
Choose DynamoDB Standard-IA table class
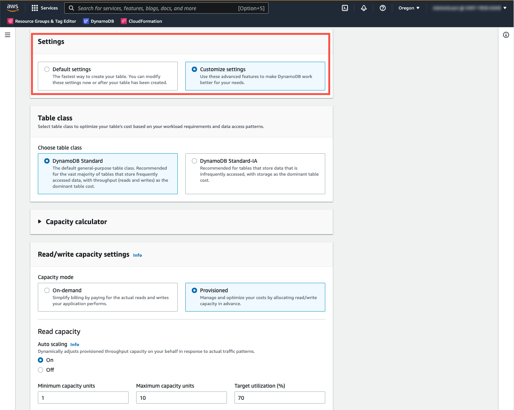pyautogui.click(x=194, y=161)
